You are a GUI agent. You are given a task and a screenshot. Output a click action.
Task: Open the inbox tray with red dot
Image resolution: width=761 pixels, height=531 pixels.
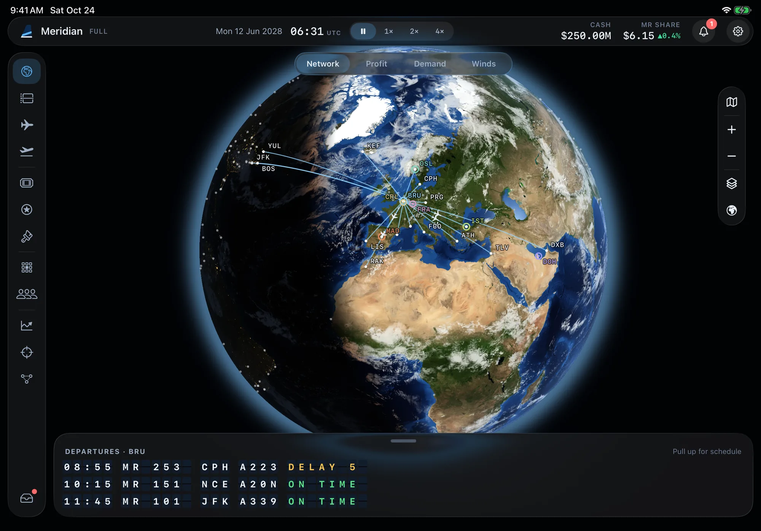tap(27, 498)
